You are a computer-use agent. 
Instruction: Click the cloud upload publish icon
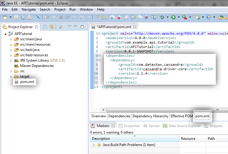(x=140, y=17)
